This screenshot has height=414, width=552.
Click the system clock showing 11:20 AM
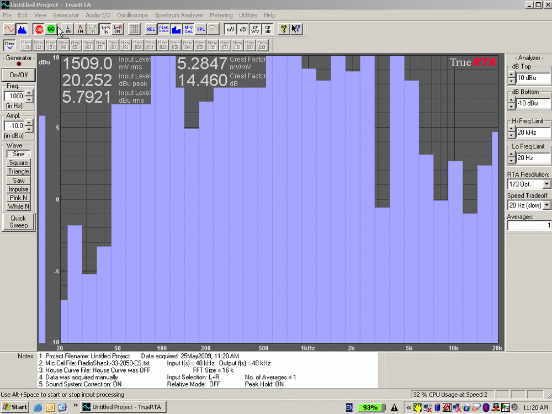535,407
